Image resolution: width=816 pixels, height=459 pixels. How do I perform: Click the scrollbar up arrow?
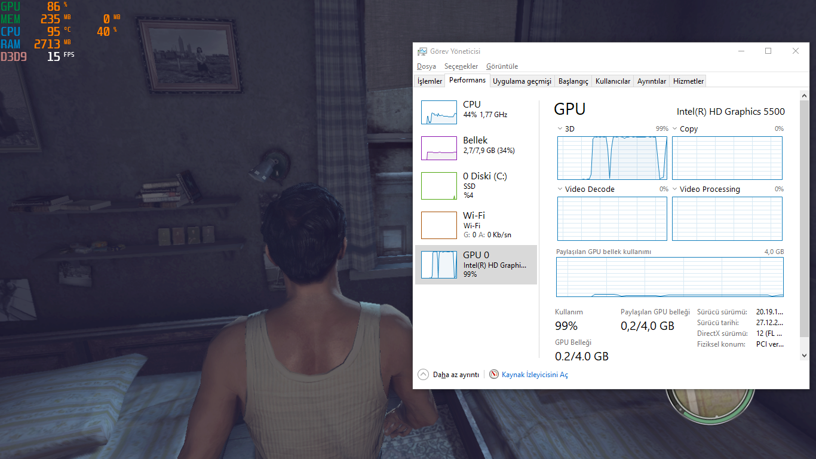[804, 96]
